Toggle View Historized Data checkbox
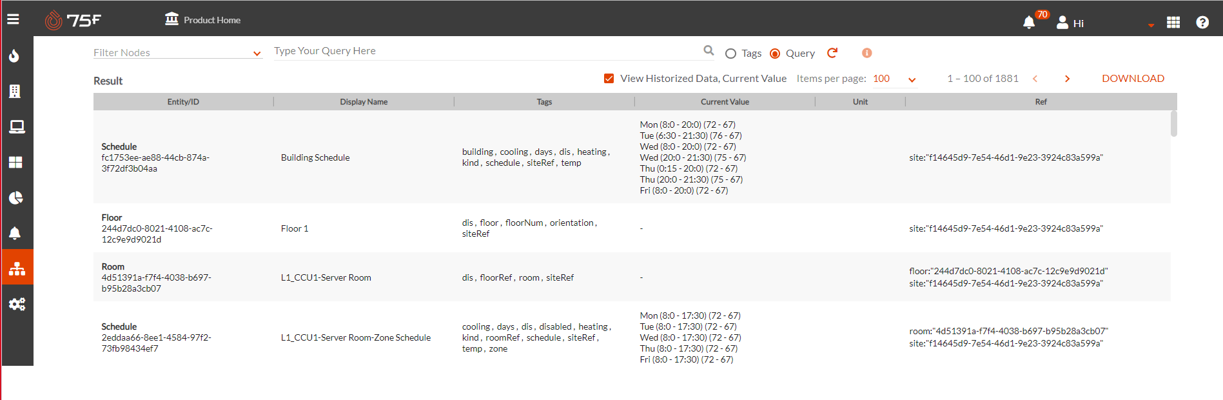Viewport: 1223px width, 400px height. pos(609,79)
